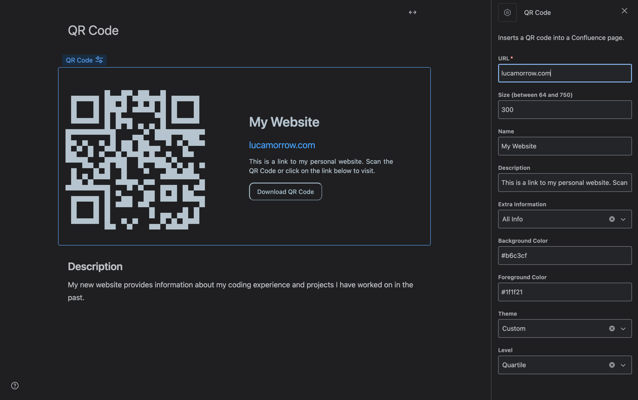Click the QR Code macro settings sliders icon
This screenshot has width=638, height=400.
point(99,60)
